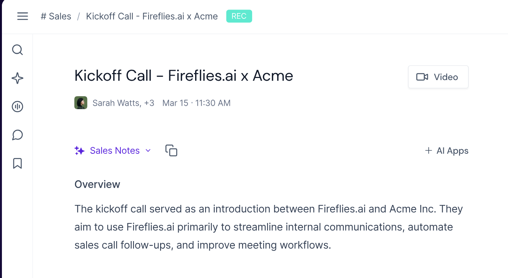Show attendees via "Sarah Watts, +3"
This screenshot has width=508, height=278.
(123, 103)
